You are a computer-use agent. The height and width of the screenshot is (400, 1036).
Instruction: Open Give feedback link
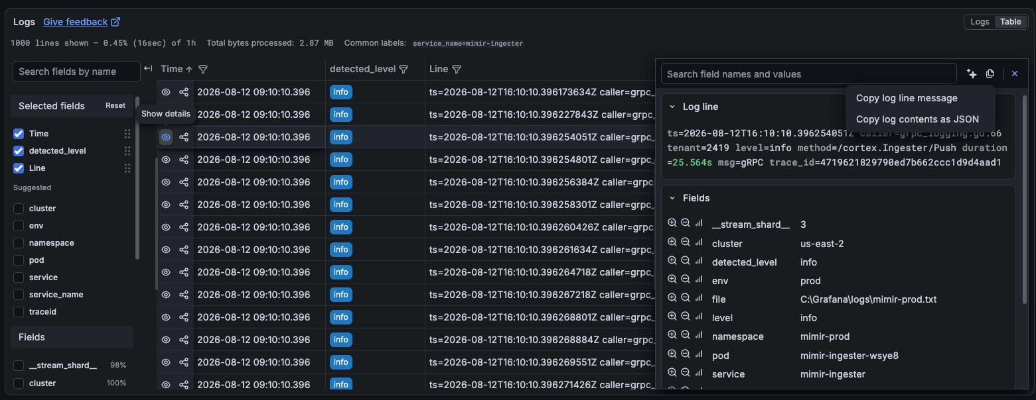click(82, 22)
